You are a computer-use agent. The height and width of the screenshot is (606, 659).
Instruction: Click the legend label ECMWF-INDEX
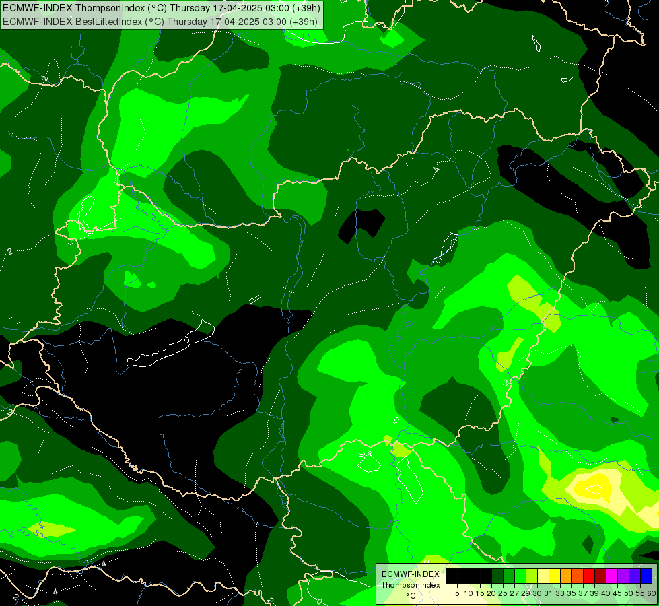click(411, 574)
